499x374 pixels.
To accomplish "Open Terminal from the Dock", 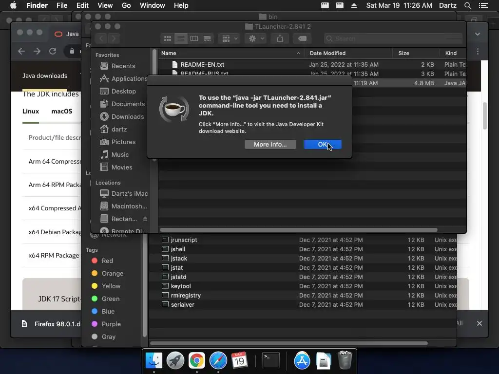I will [x=271, y=360].
